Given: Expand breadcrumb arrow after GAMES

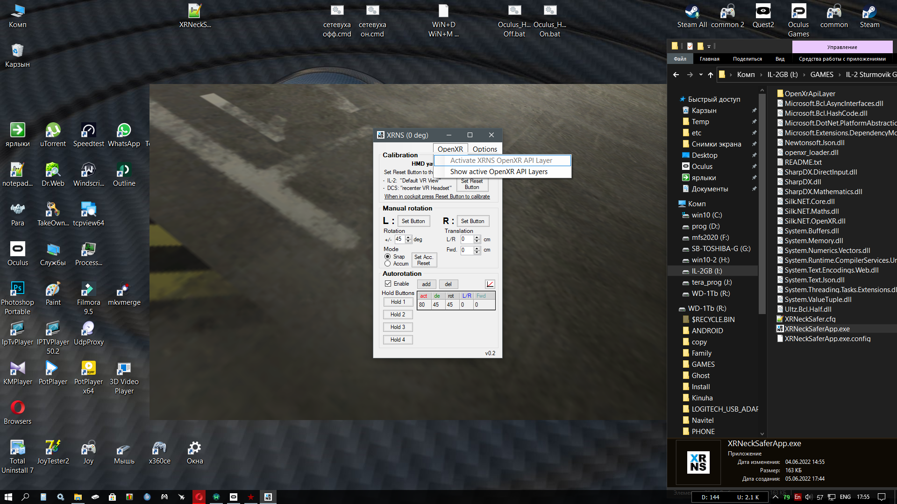Looking at the screenshot, I should point(840,75).
